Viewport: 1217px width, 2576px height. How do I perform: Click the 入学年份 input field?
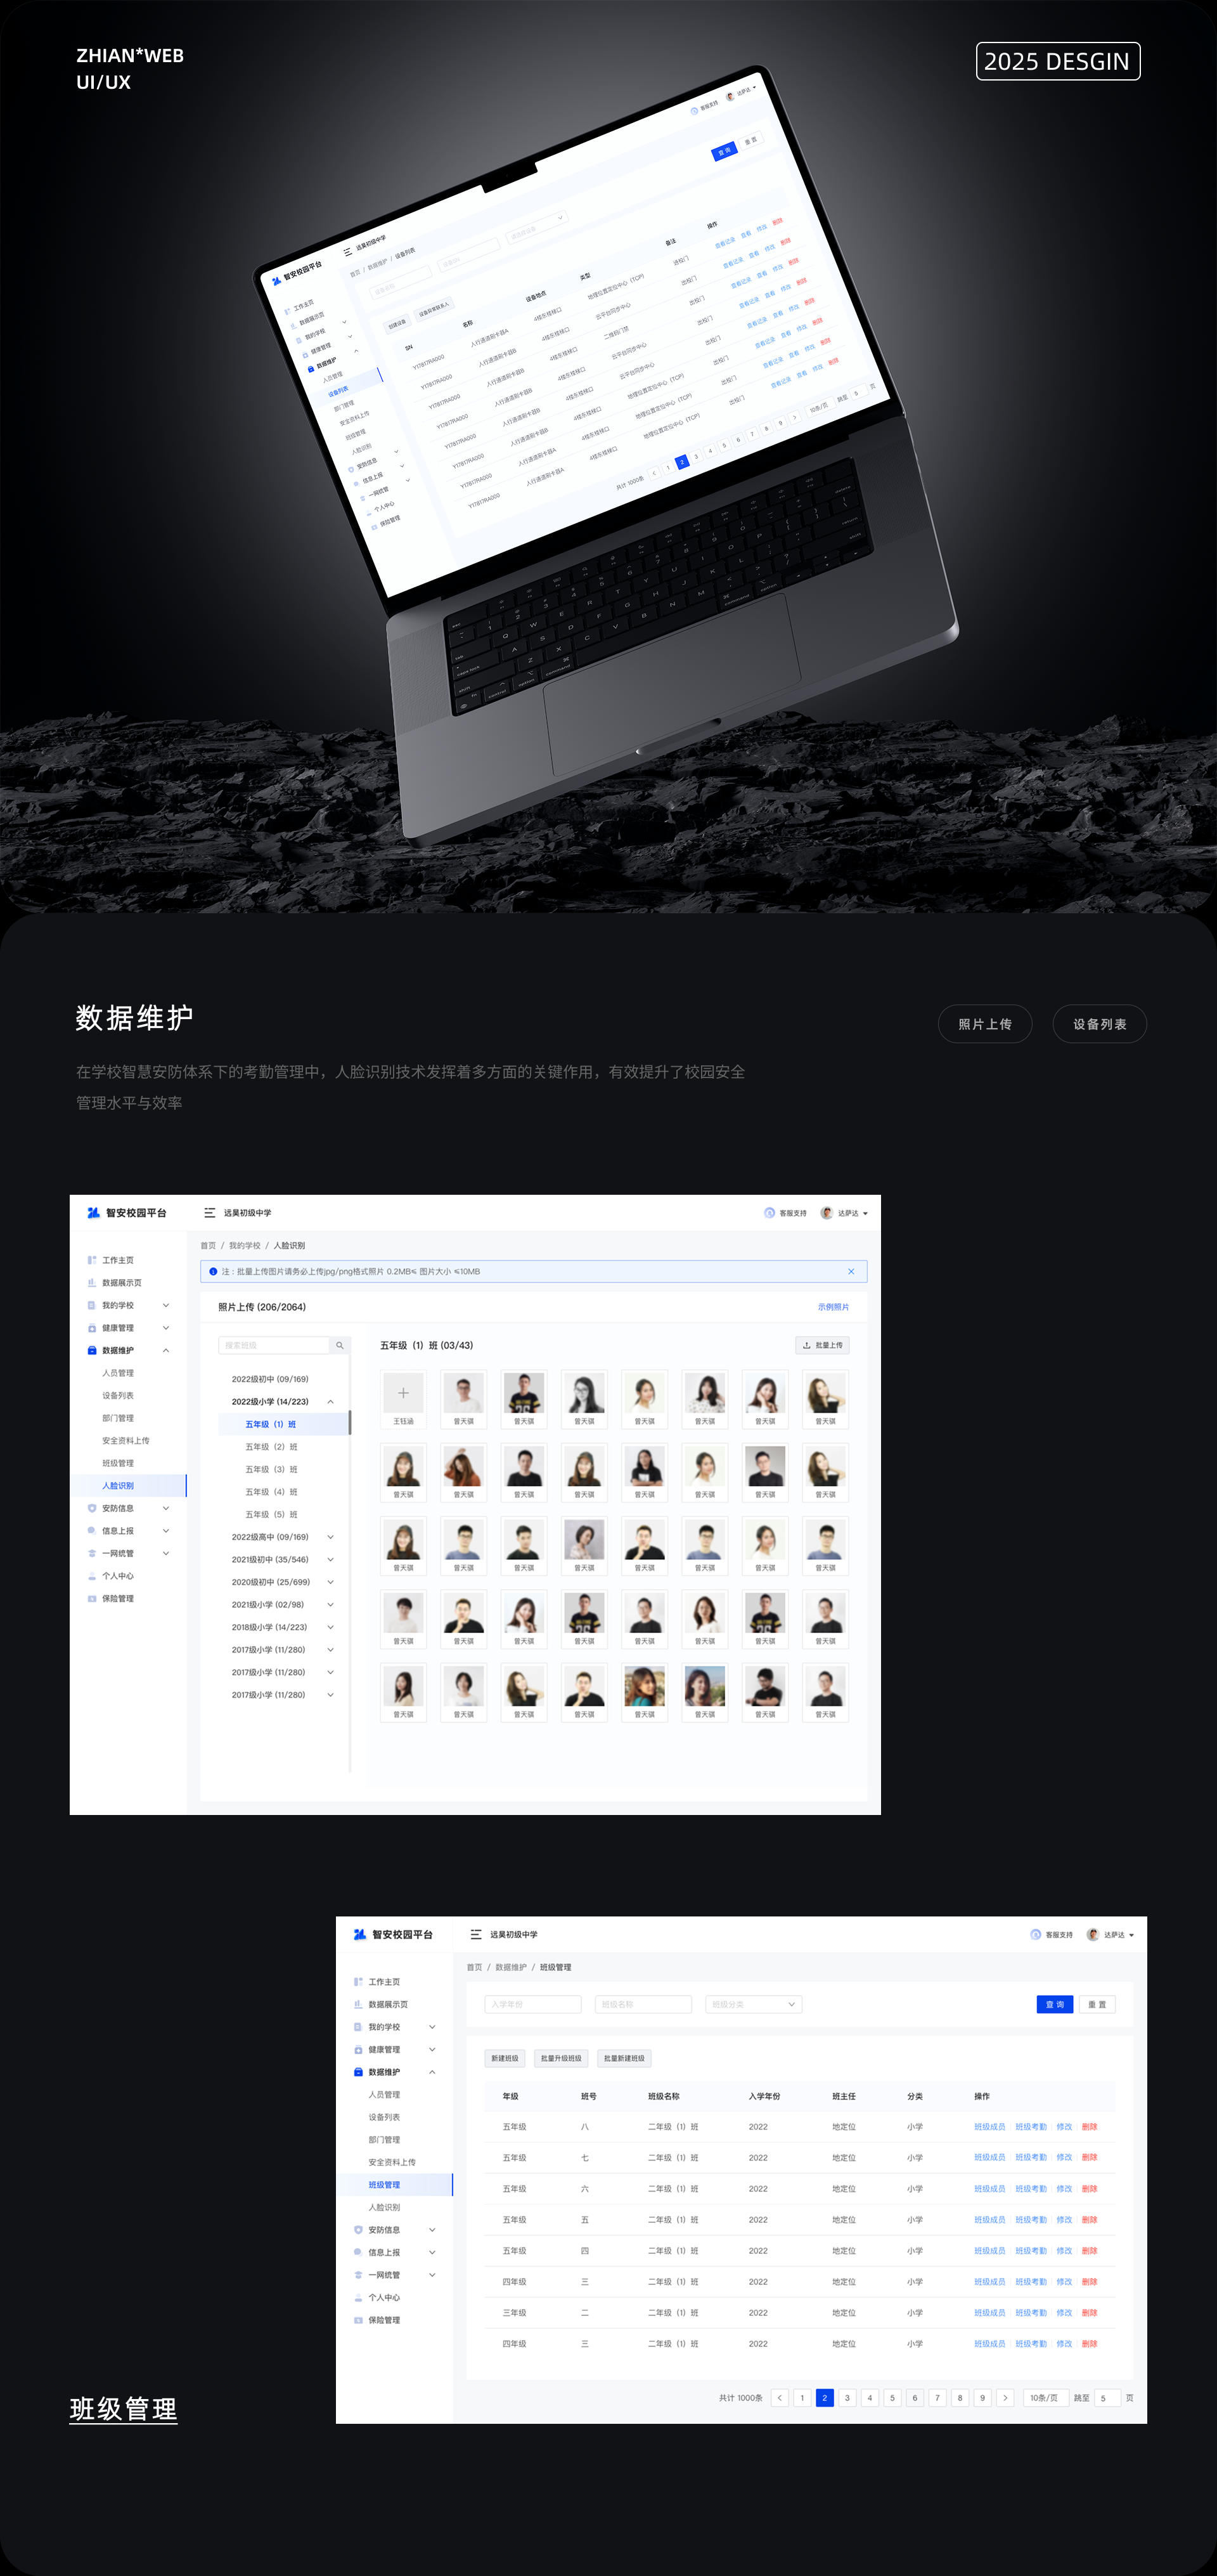532,2004
